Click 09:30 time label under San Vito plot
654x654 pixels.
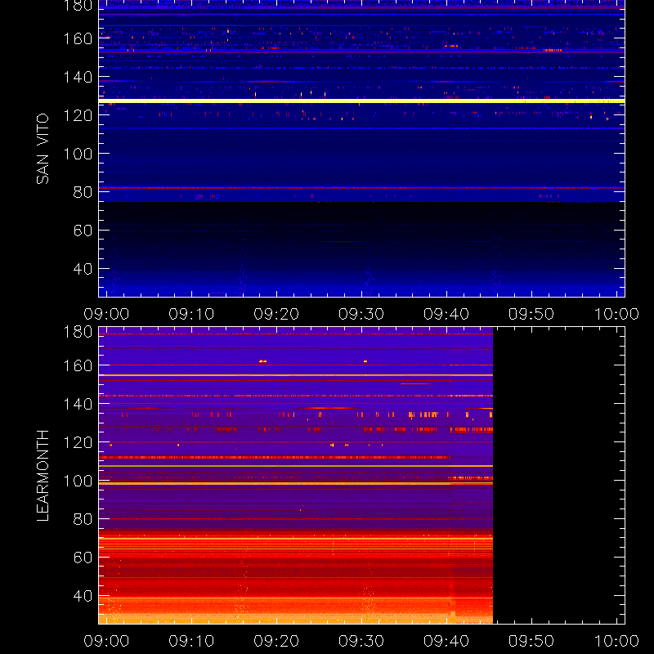coord(361,314)
